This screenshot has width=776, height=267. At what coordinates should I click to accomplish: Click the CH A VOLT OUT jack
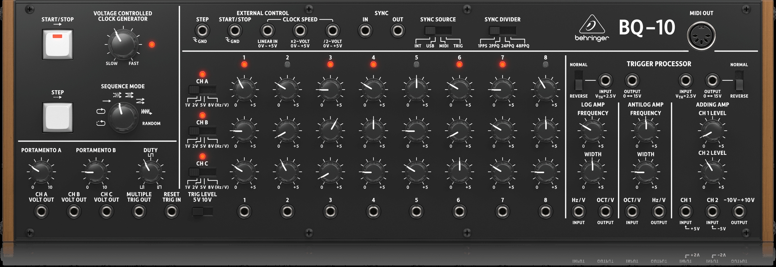(41, 212)
